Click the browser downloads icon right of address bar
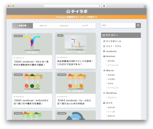153x129 pixels. coord(104,6)
